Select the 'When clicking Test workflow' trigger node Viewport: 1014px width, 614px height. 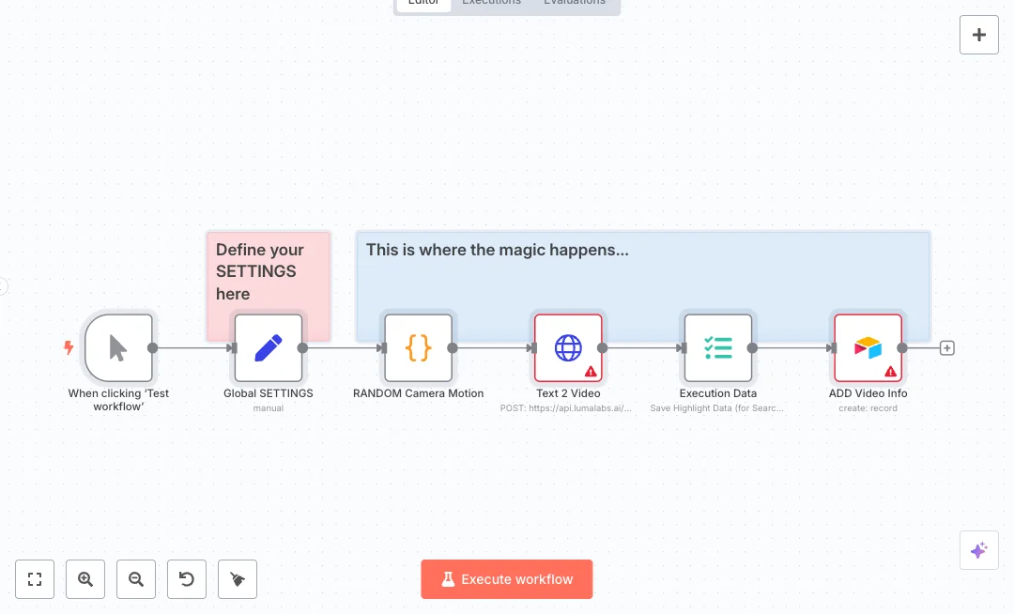[118, 348]
